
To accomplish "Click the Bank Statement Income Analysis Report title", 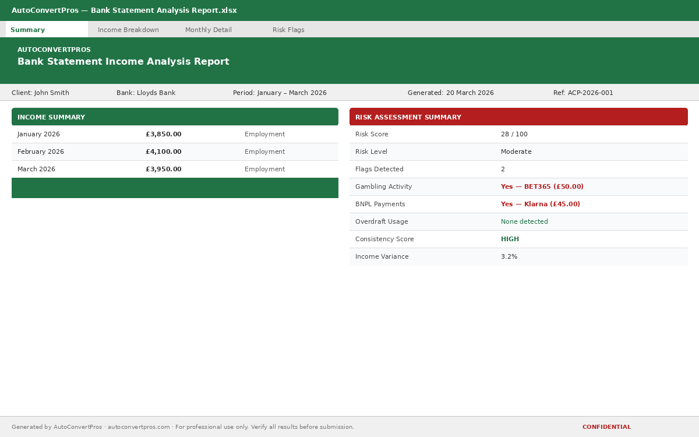I will 123,62.
